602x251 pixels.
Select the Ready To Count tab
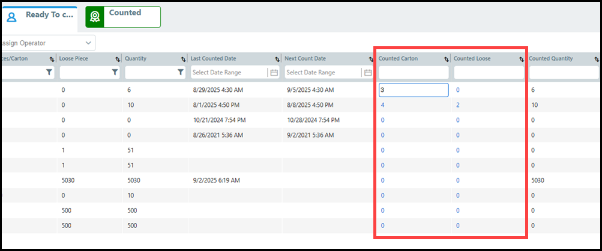(40, 17)
